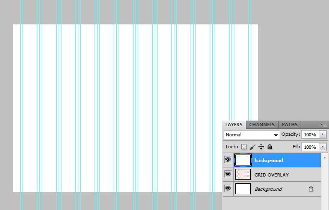This screenshot has width=329, height=210.
Task: Hide the selected background layer
Action: (228, 160)
